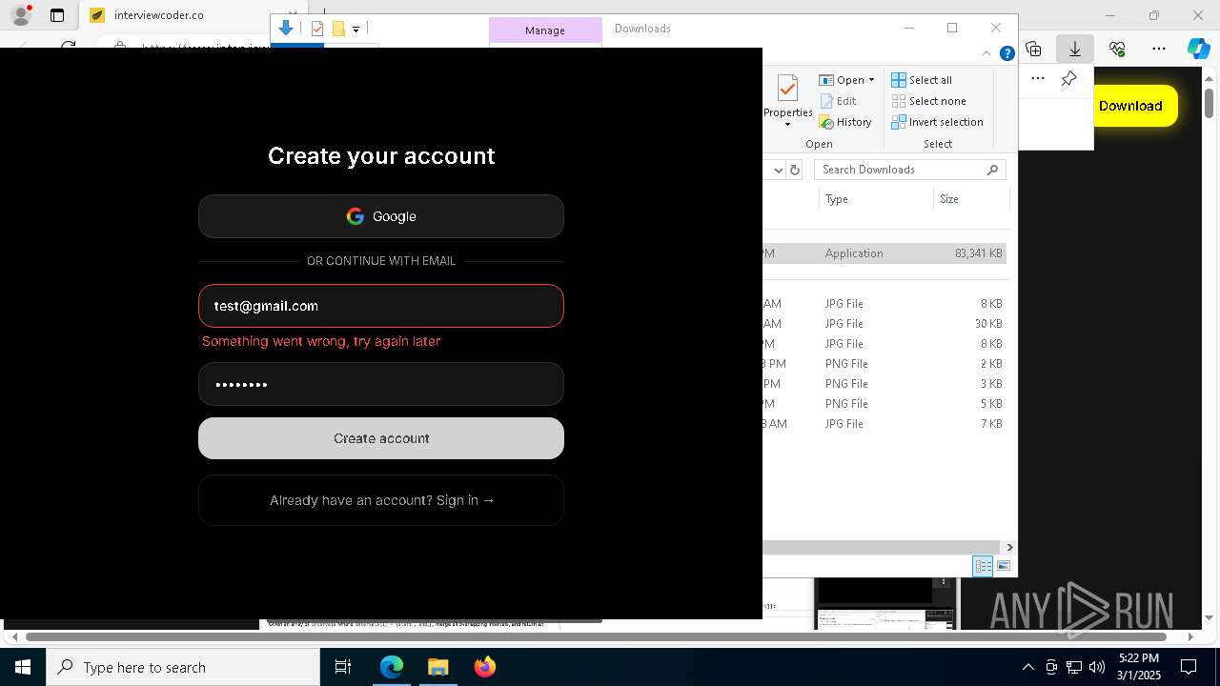Screen dimensions: 1220x686
Task: Click the quick access Properties checkmark icon
Action: [317, 29]
